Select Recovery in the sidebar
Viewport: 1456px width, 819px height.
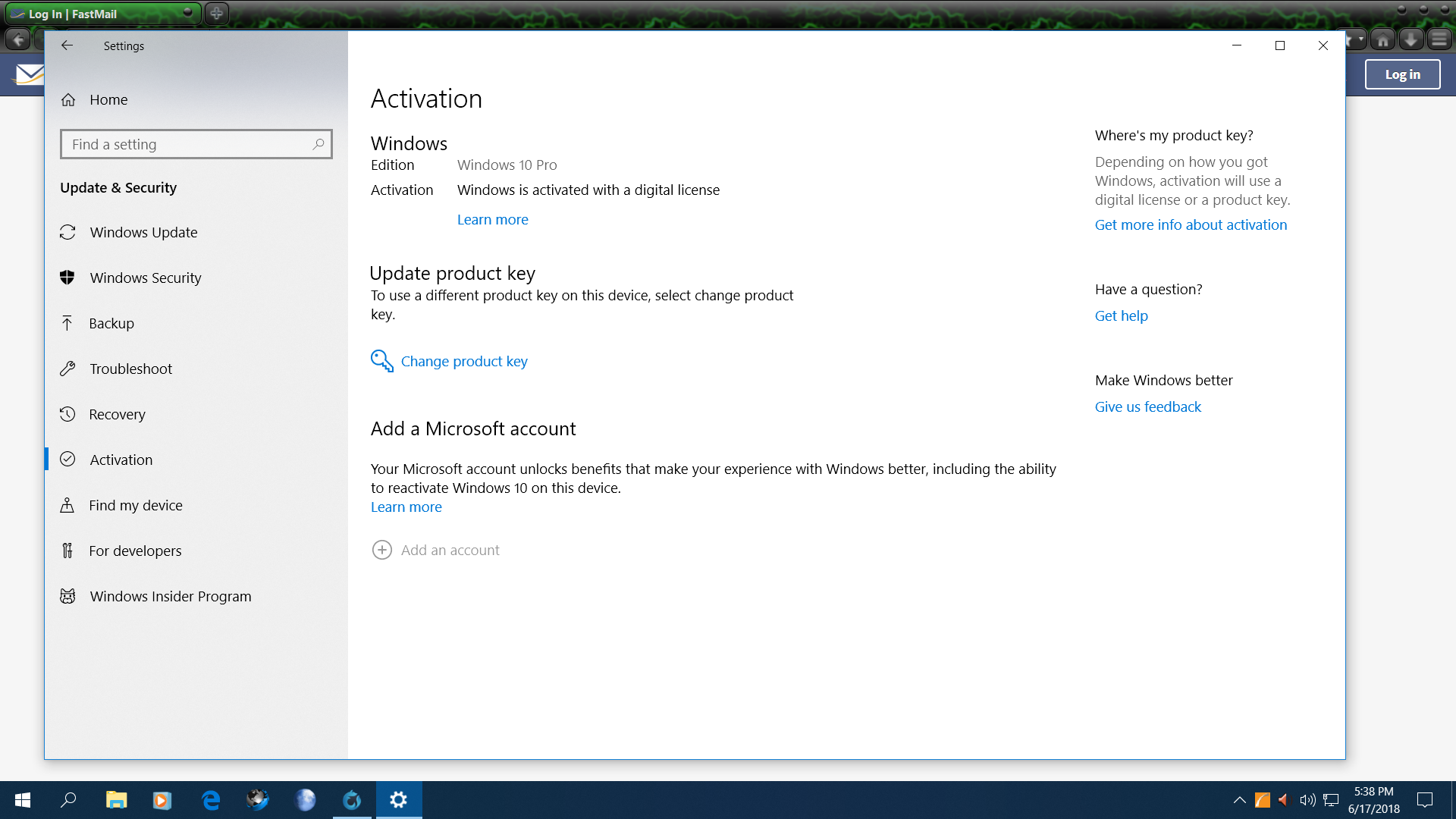point(117,414)
